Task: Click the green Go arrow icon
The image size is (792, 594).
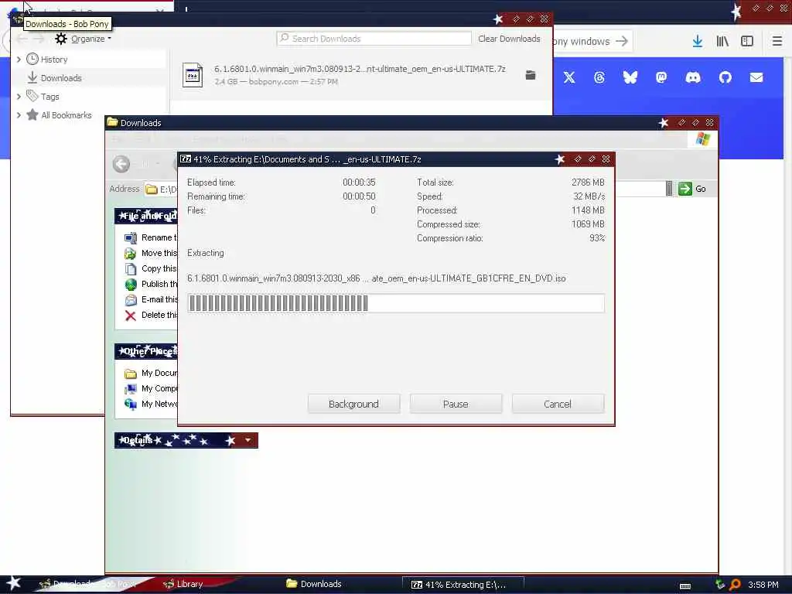Action: click(685, 189)
